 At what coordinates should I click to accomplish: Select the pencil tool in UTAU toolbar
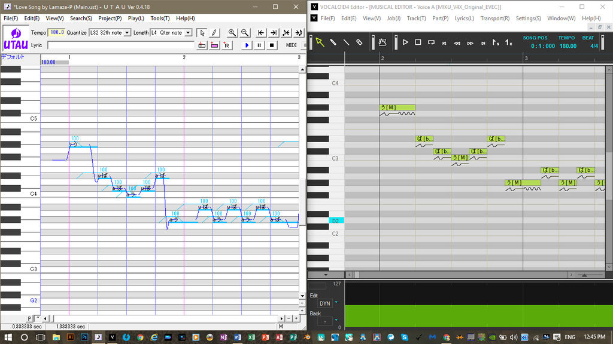click(x=214, y=33)
